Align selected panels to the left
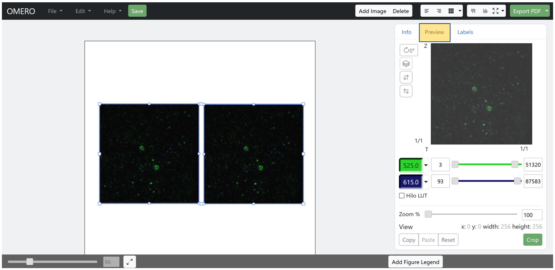Screen dimensions: 555x270 427,11
